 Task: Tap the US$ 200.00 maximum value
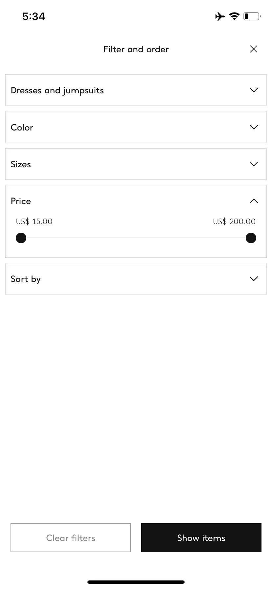click(x=234, y=222)
